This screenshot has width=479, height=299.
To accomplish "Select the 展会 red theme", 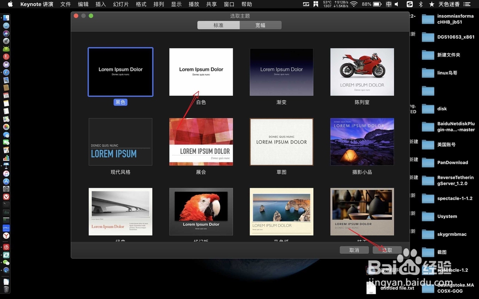I will [201, 142].
